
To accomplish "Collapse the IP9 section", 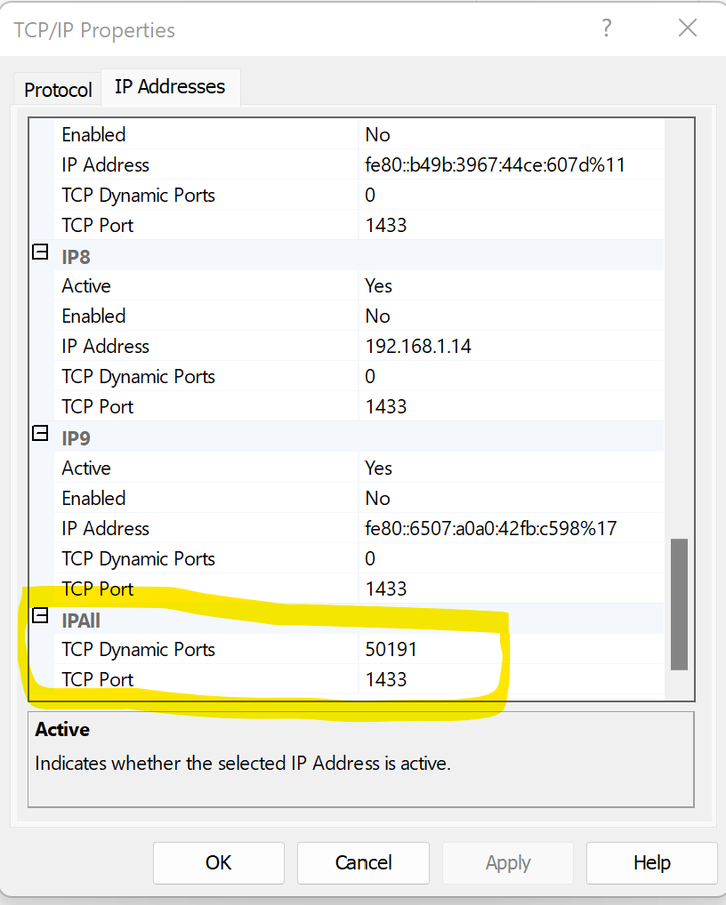I will (40, 434).
